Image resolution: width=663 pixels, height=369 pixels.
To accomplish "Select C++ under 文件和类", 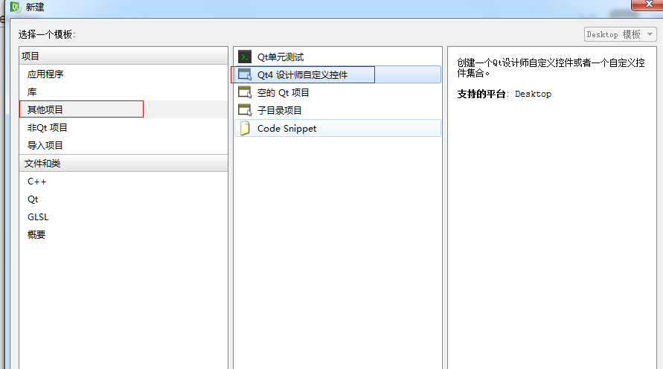I will click(124, 182).
